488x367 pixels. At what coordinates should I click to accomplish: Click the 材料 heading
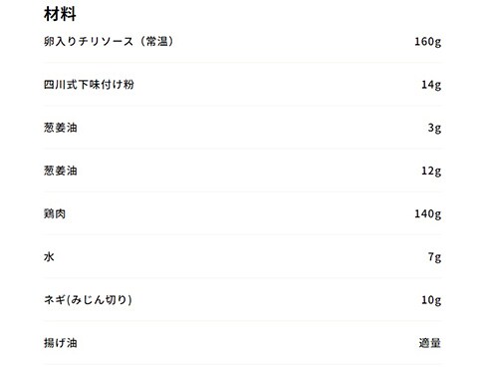pyautogui.click(x=60, y=15)
